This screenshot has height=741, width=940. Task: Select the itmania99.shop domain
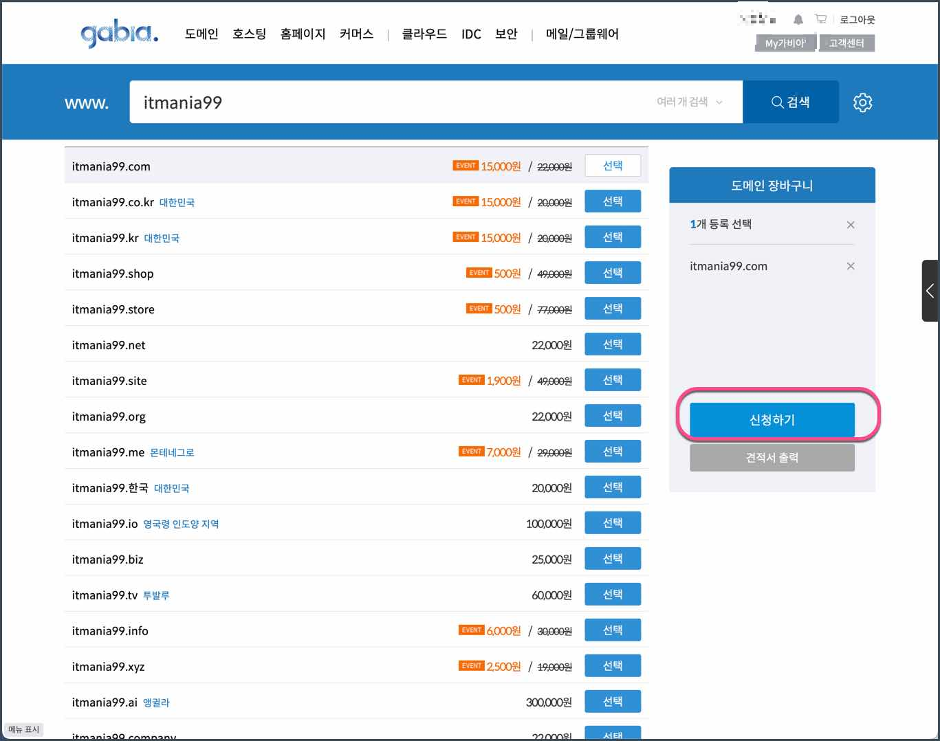613,273
